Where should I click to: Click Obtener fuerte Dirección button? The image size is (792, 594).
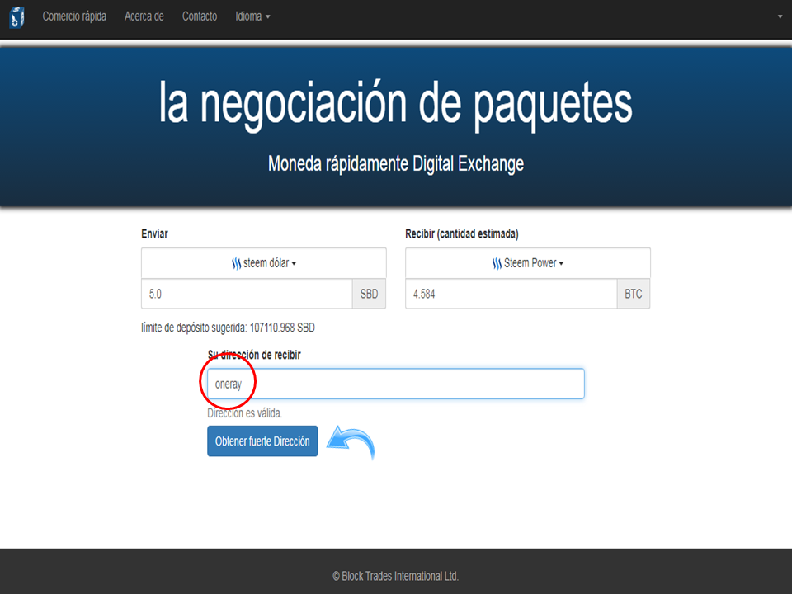click(x=262, y=441)
